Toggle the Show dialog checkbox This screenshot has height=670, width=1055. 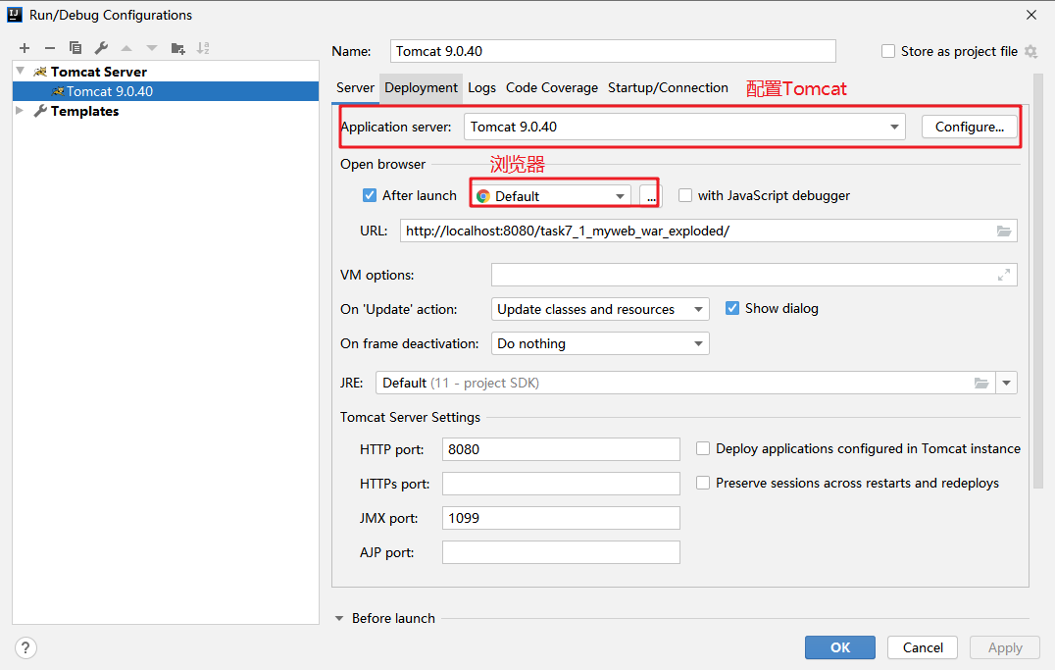(732, 308)
